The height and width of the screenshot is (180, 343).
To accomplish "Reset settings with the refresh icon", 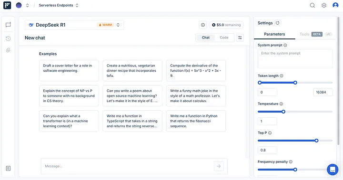I will 277,23.
